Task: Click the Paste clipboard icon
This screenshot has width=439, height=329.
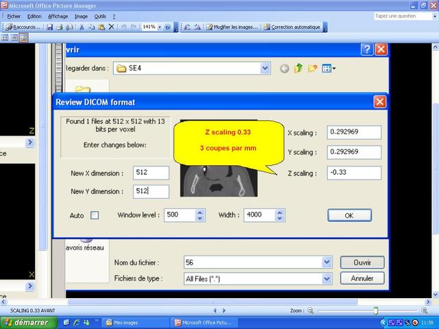Action: point(102,27)
